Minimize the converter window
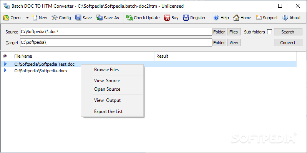The height and width of the screenshot is (153, 307). click(262, 6)
